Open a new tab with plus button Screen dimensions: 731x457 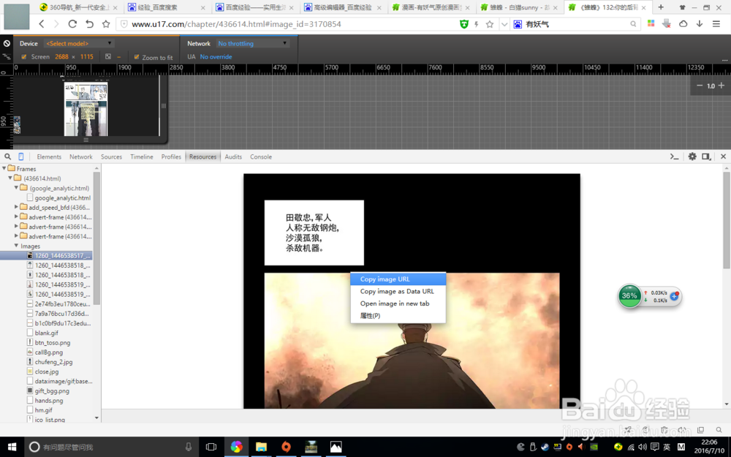pyautogui.click(x=661, y=7)
